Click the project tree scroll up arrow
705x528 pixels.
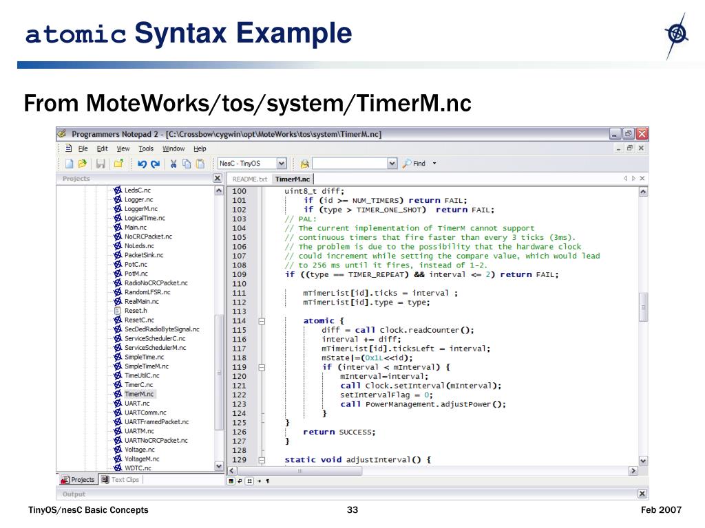click(x=219, y=191)
